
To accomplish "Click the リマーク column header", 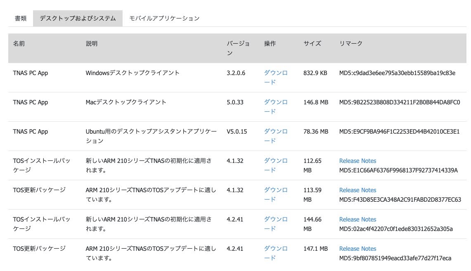I will (x=351, y=43).
